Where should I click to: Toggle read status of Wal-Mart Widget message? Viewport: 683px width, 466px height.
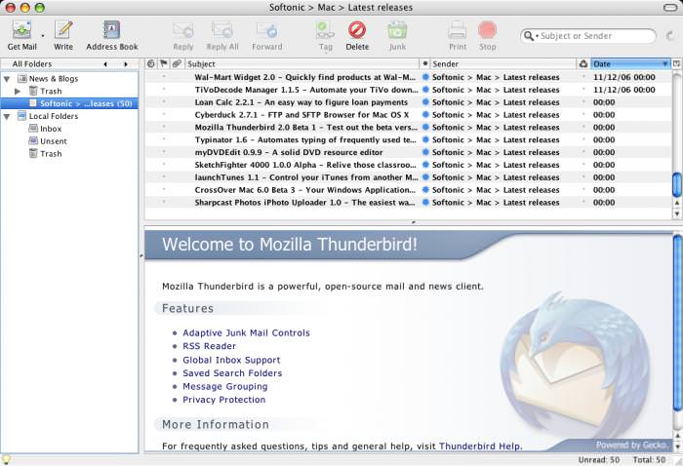coord(425,77)
